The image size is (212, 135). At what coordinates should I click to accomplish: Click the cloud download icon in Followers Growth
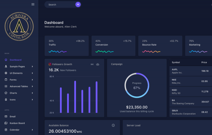coord(98,64)
